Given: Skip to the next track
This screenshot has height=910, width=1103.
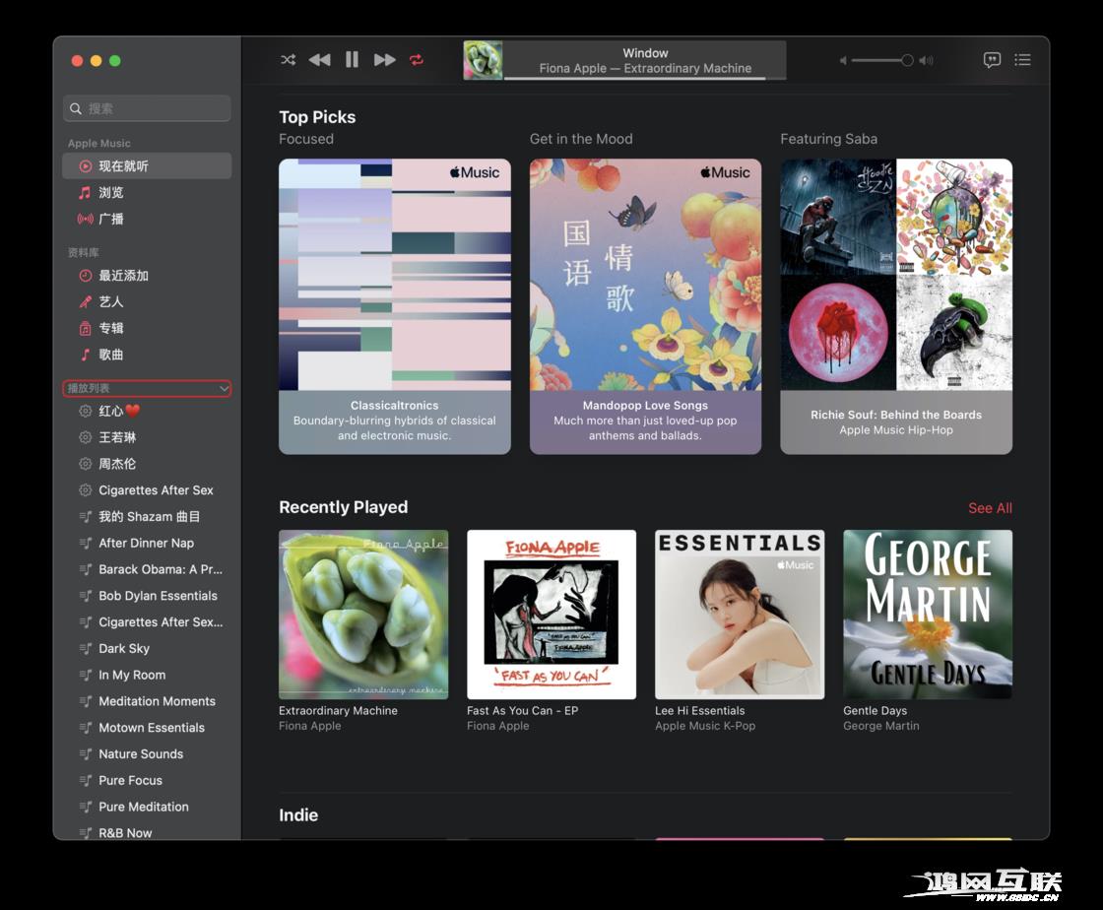Looking at the screenshot, I should (x=384, y=59).
